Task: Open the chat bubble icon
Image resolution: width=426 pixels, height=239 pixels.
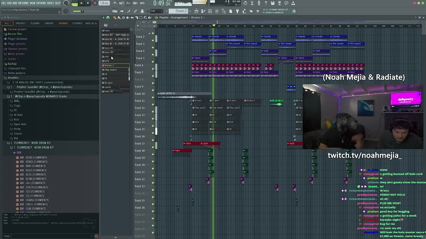Action: click(286, 3)
